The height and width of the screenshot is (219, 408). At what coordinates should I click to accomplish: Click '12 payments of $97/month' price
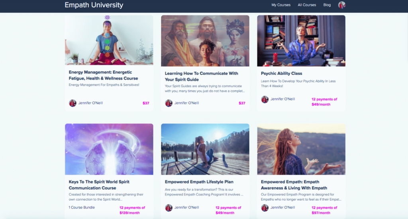click(x=324, y=210)
